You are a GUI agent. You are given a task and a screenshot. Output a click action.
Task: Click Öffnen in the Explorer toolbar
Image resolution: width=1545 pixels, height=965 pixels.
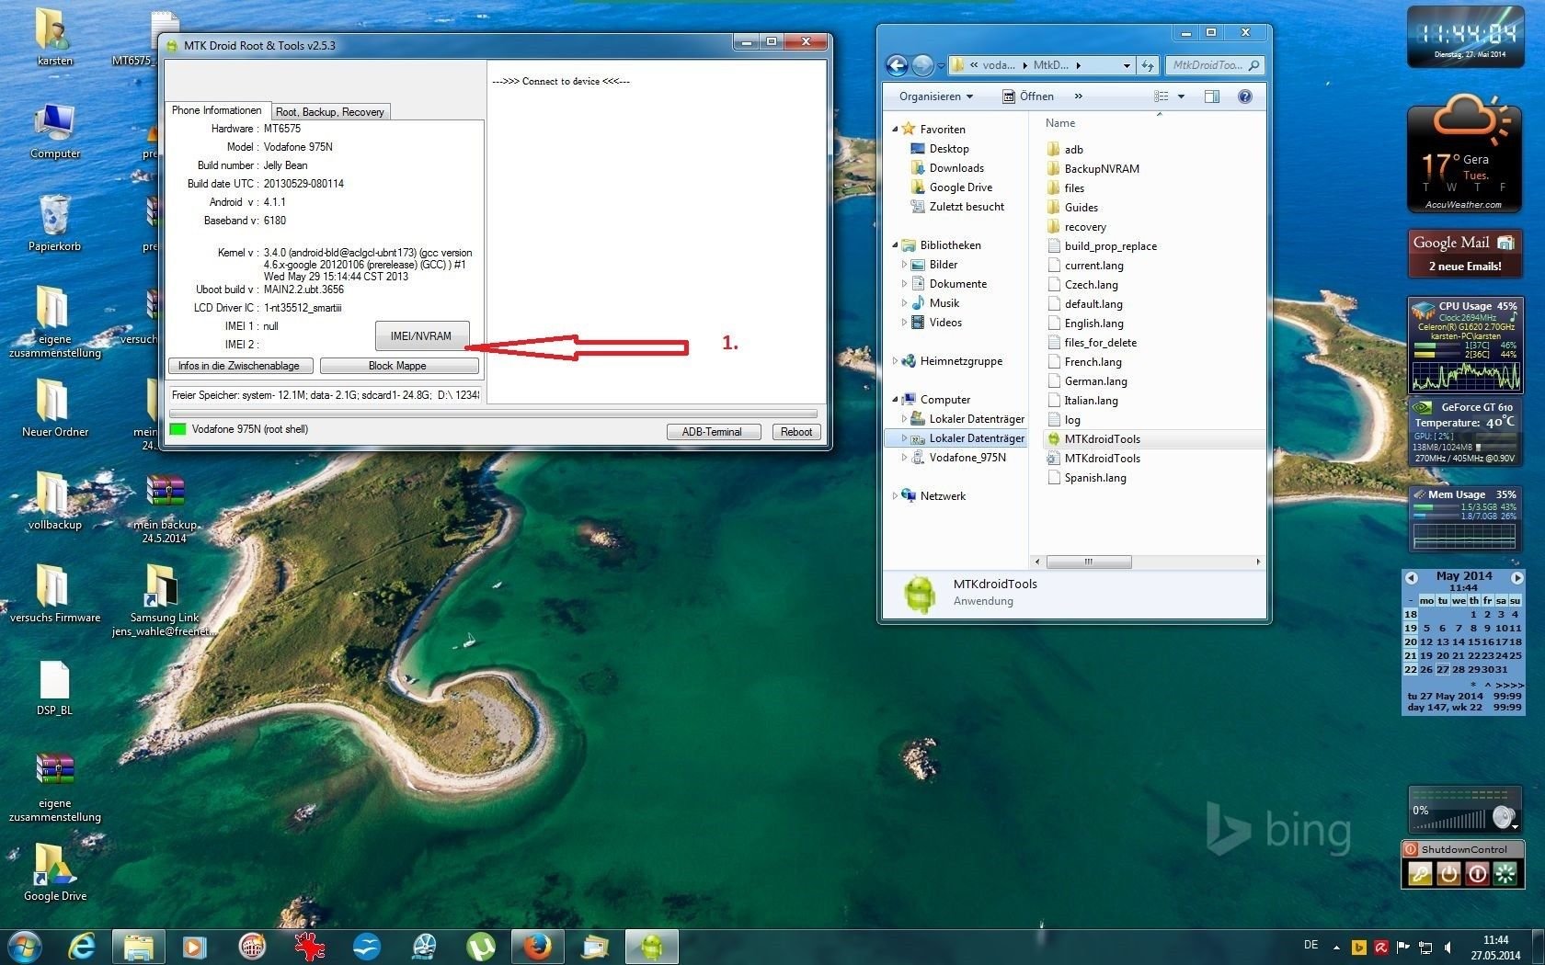[x=1028, y=96]
